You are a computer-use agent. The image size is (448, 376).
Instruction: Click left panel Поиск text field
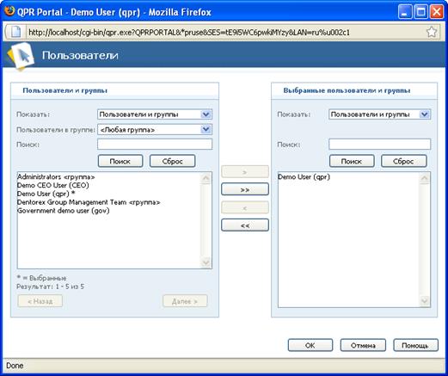pyautogui.click(x=155, y=145)
